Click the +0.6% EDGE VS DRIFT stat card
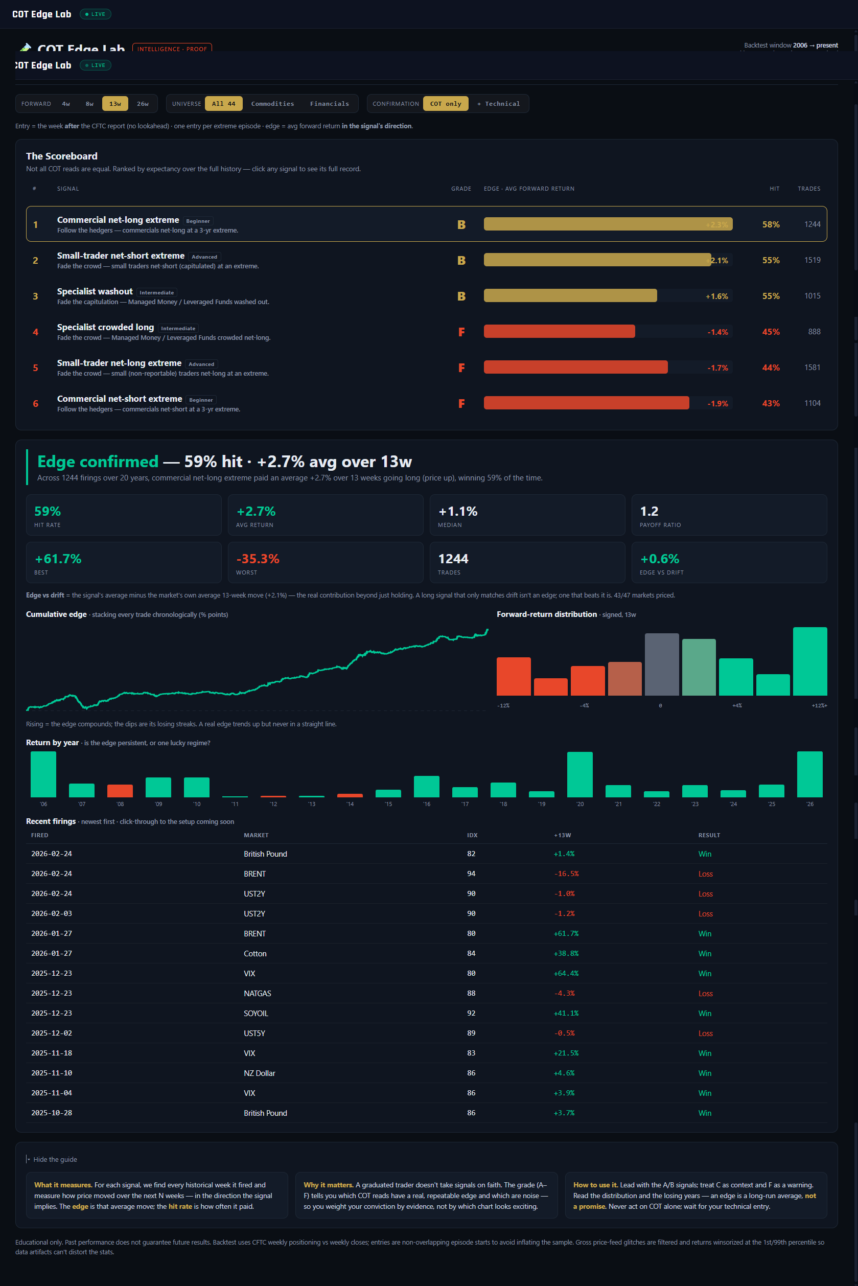Screen dimensions: 858x1286 729,563
